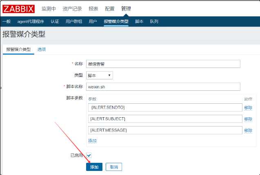Click the 脚本名称 field with weixin.sh
The image size is (260, 175).
tap(163, 87)
